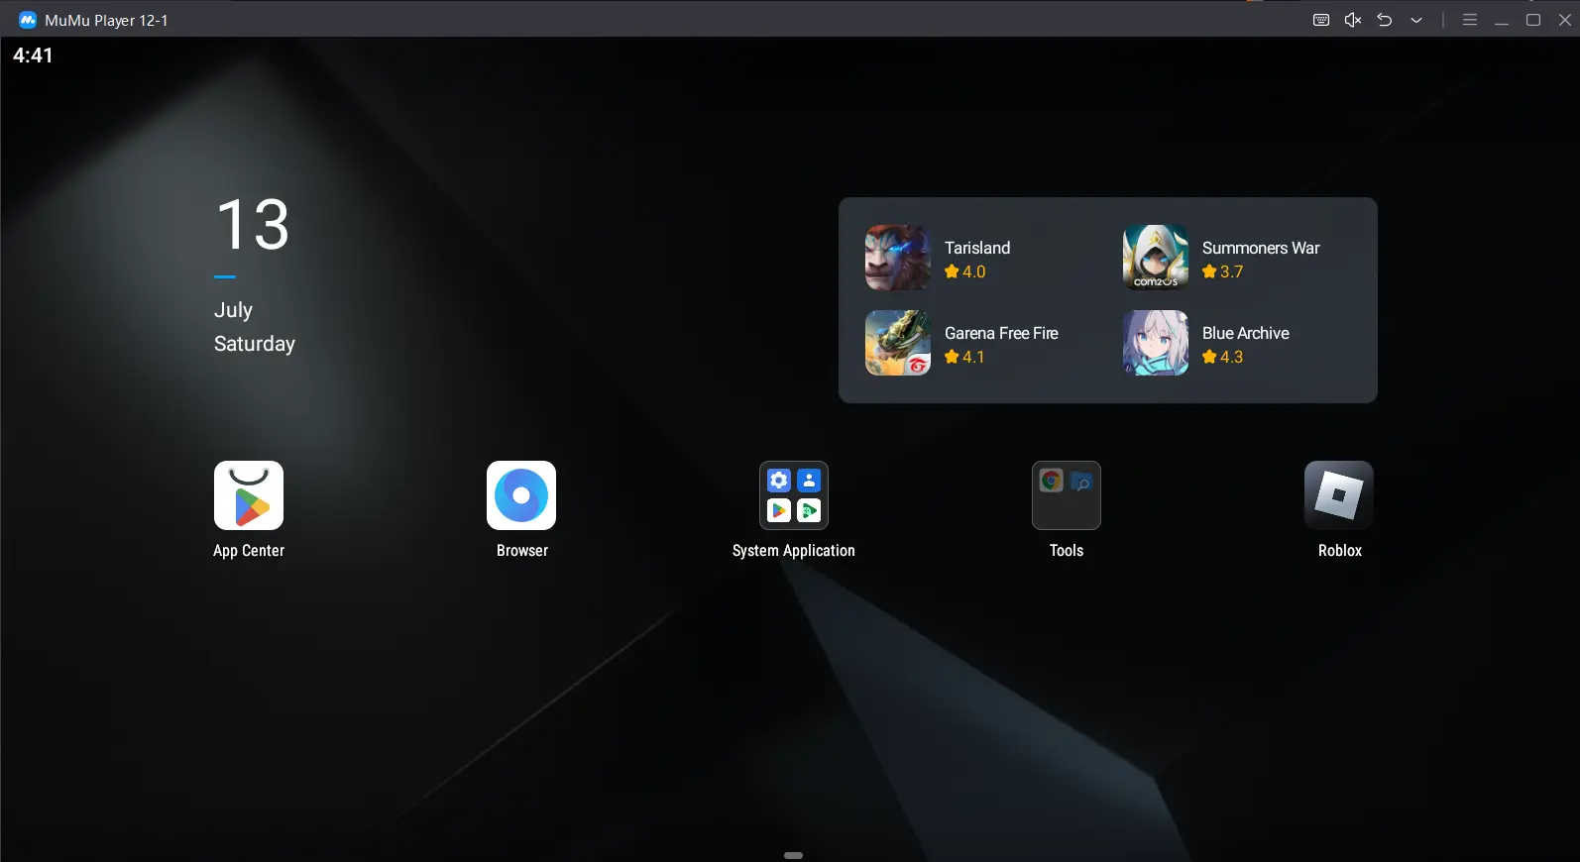Open Garena Free Fire game thumbnail

pos(898,343)
